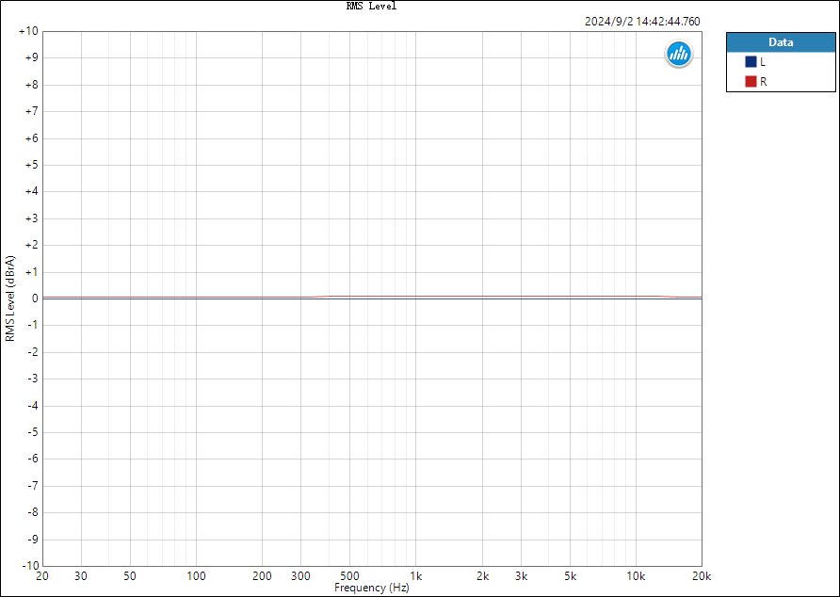Click the +10 value on Y axis
Viewport: 840px width, 597px height.
(29, 31)
